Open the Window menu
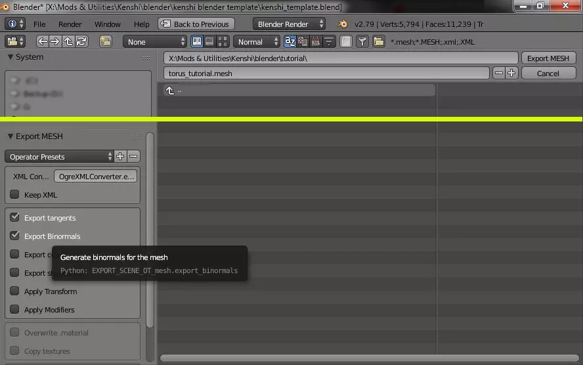583x365 pixels. click(x=108, y=24)
